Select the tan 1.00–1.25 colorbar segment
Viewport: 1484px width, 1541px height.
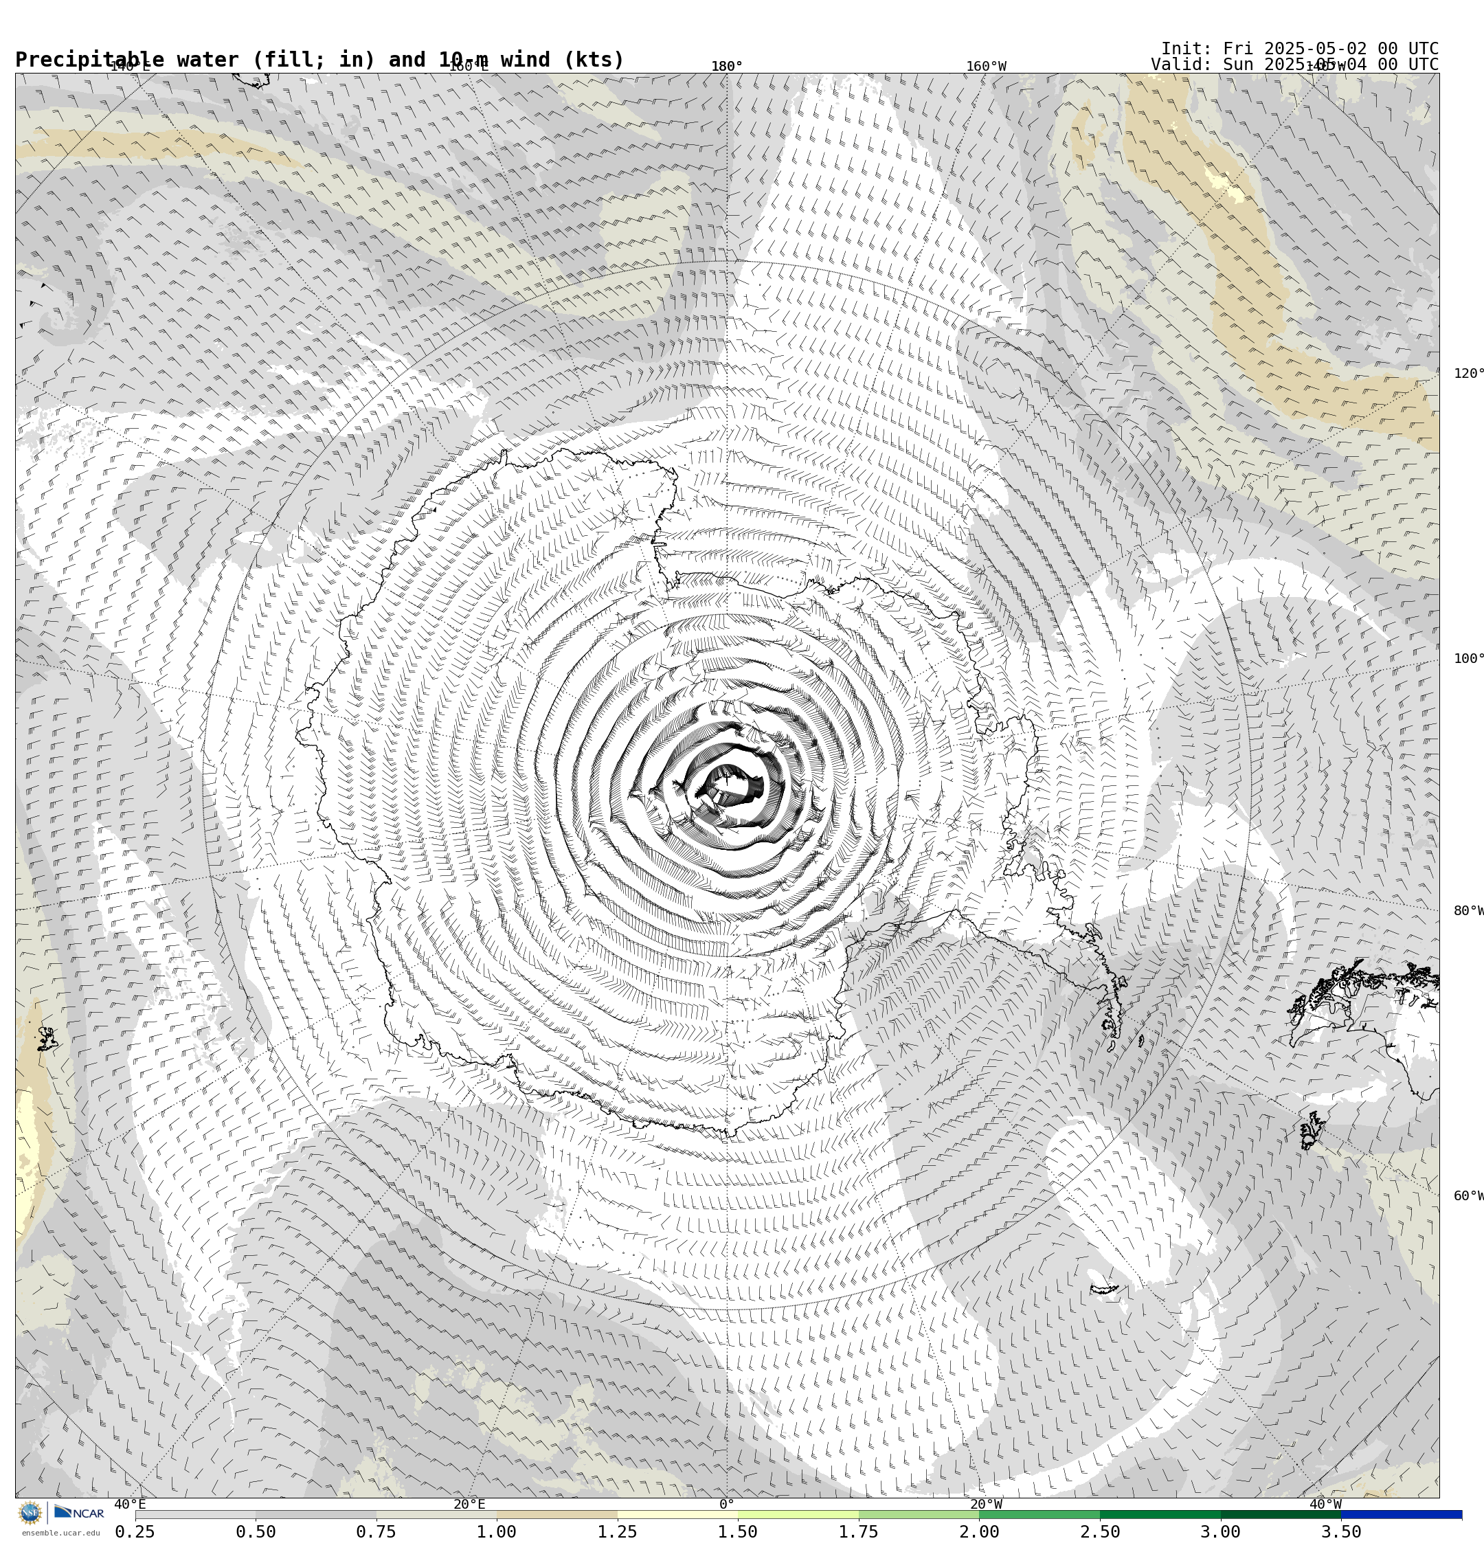pos(556,1514)
